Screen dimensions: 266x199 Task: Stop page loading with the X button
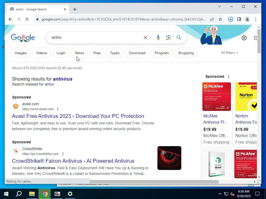coord(27,19)
